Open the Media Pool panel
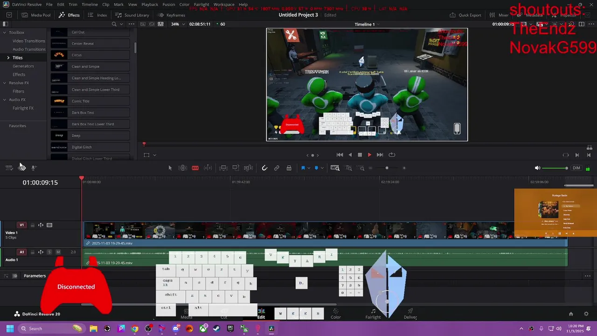Viewport: 597px width, 336px height. [x=36, y=15]
